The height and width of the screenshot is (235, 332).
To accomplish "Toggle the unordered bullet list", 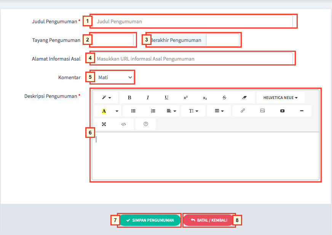I will point(133,111).
